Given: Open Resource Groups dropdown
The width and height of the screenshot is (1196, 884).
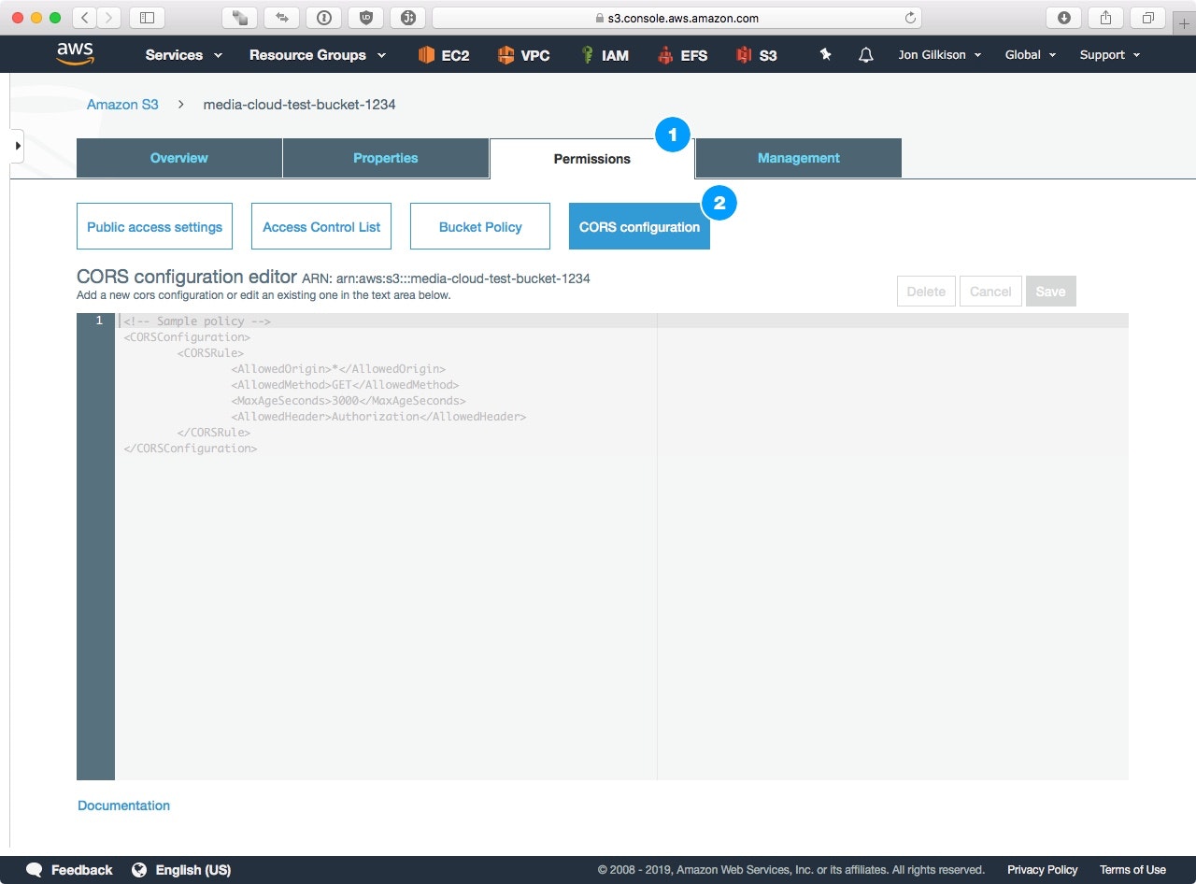Looking at the screenshot, I should [x=318, y=55].
